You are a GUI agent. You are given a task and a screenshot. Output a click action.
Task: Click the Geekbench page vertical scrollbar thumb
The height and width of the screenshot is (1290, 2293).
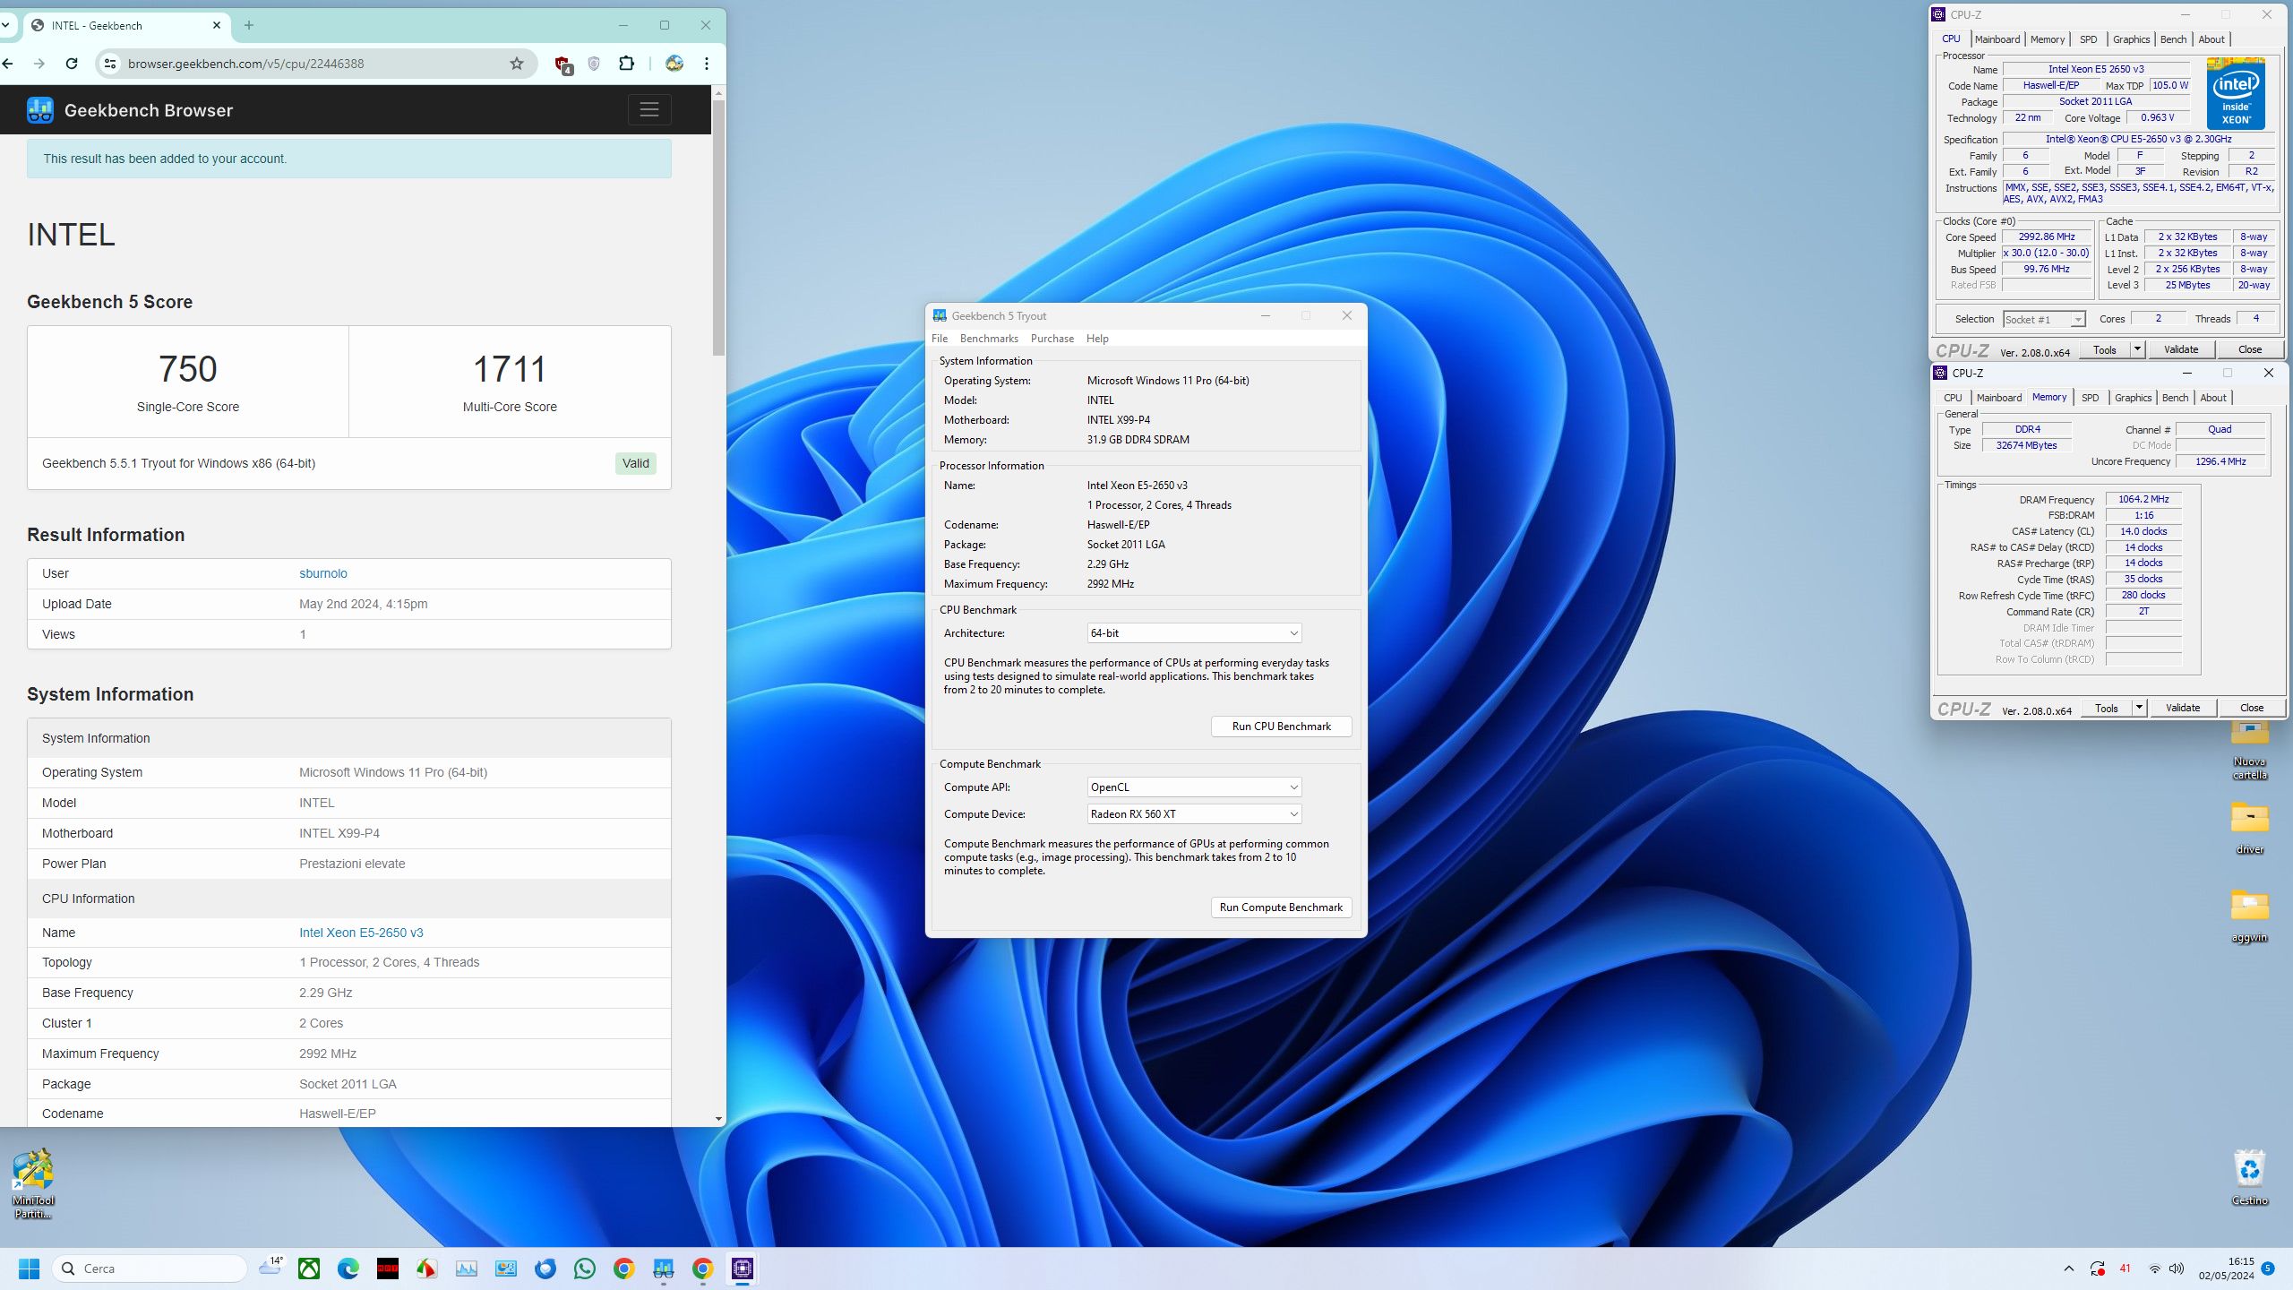[x=718, y=228]
